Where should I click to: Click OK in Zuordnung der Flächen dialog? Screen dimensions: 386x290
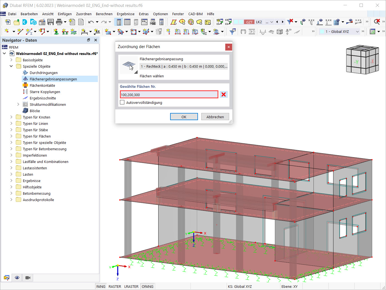[184, 117]
